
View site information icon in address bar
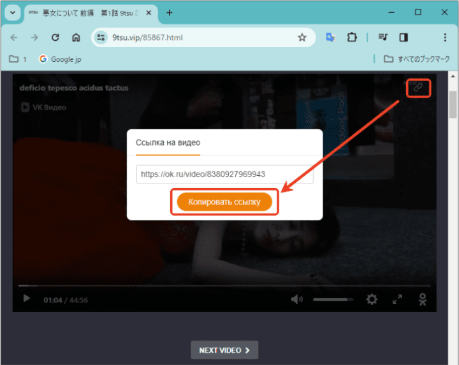point(101,38)
